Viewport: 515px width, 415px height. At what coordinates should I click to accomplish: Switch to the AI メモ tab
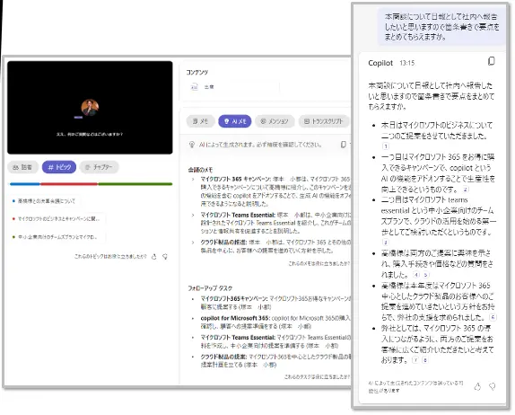(235, 121)
